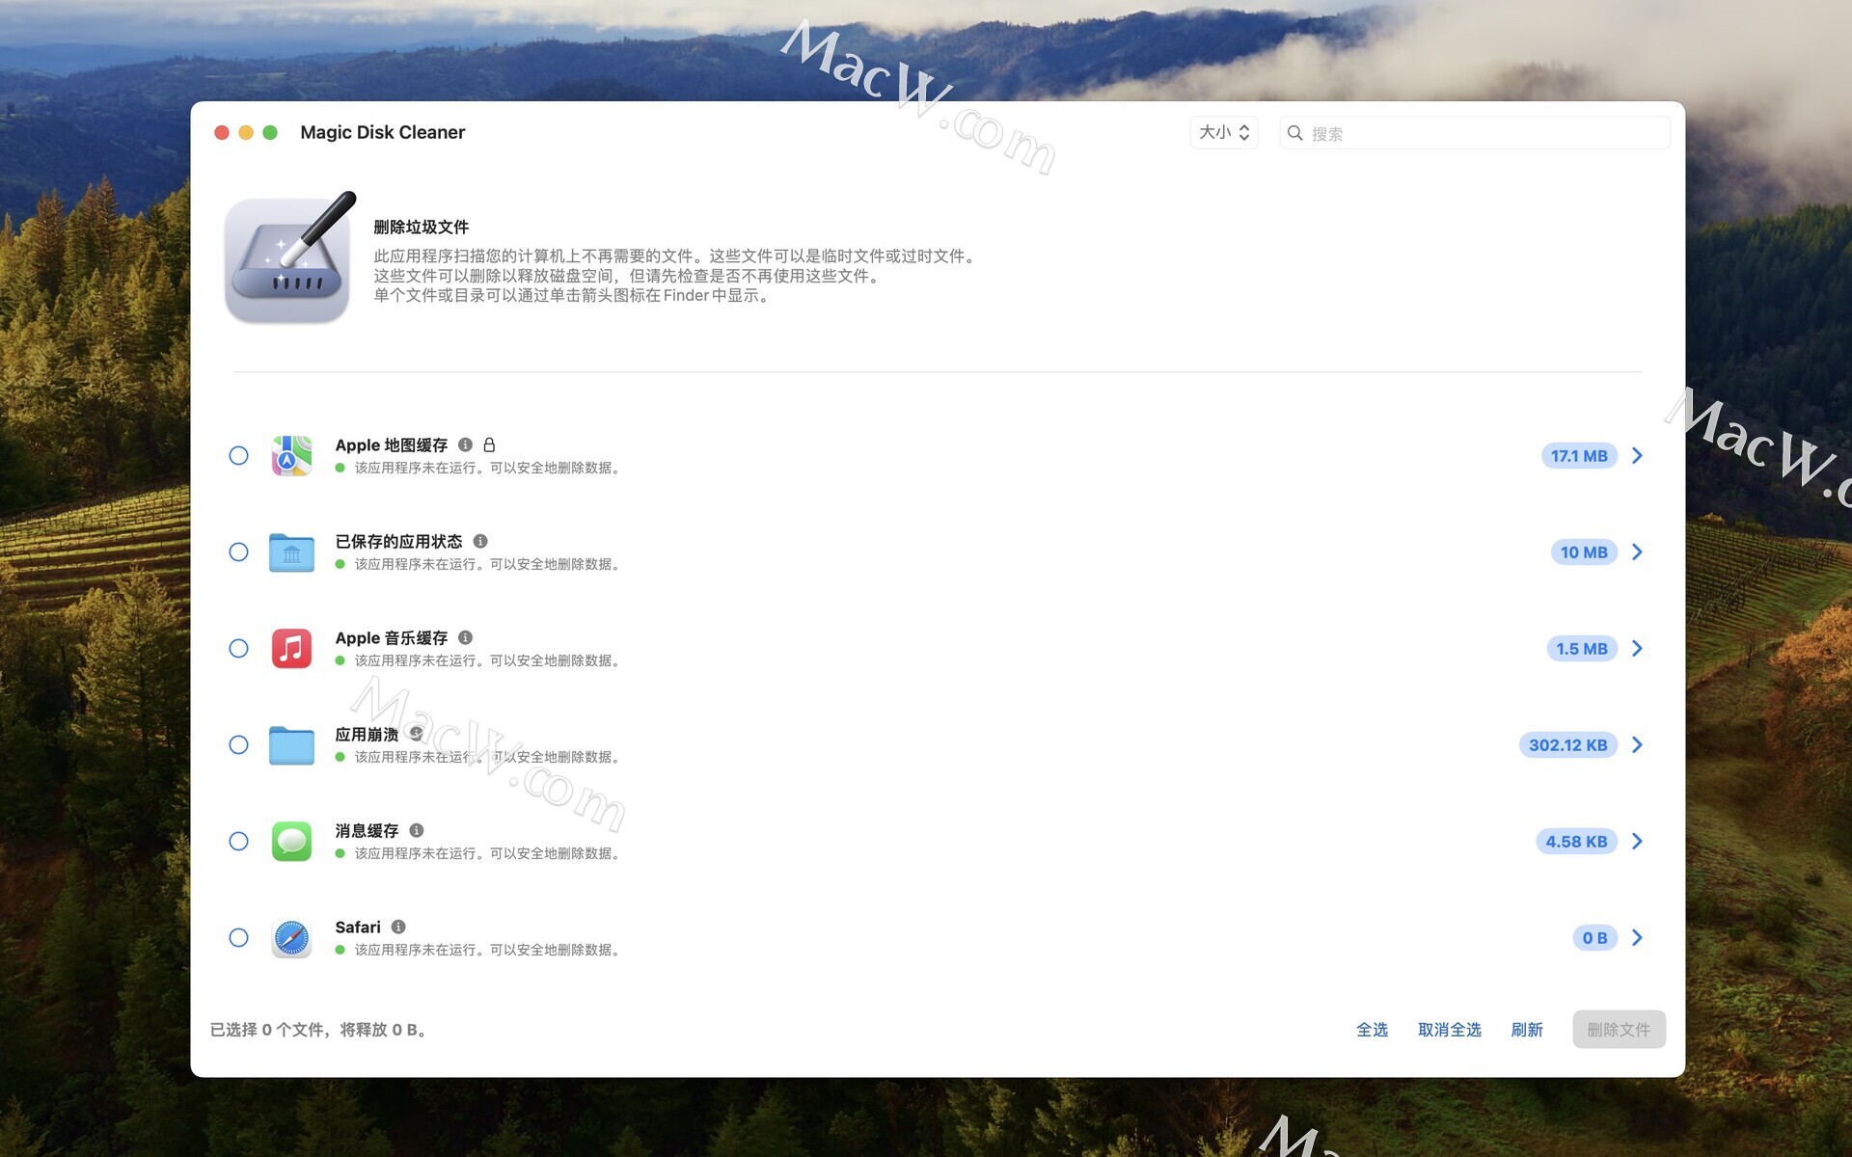
Task: Click 取消全选 to deselect all
Action: (1449, 1030)
